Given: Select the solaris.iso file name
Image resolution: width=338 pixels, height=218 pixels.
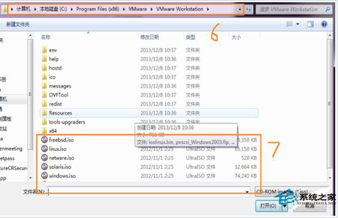Looking at the screenshot, I should pyautogui.click(x=60, y=167).
